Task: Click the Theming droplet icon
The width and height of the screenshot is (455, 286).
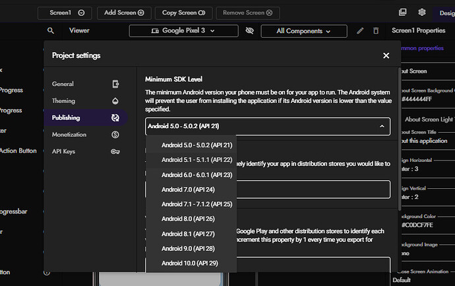Action: tap(115, 101)
